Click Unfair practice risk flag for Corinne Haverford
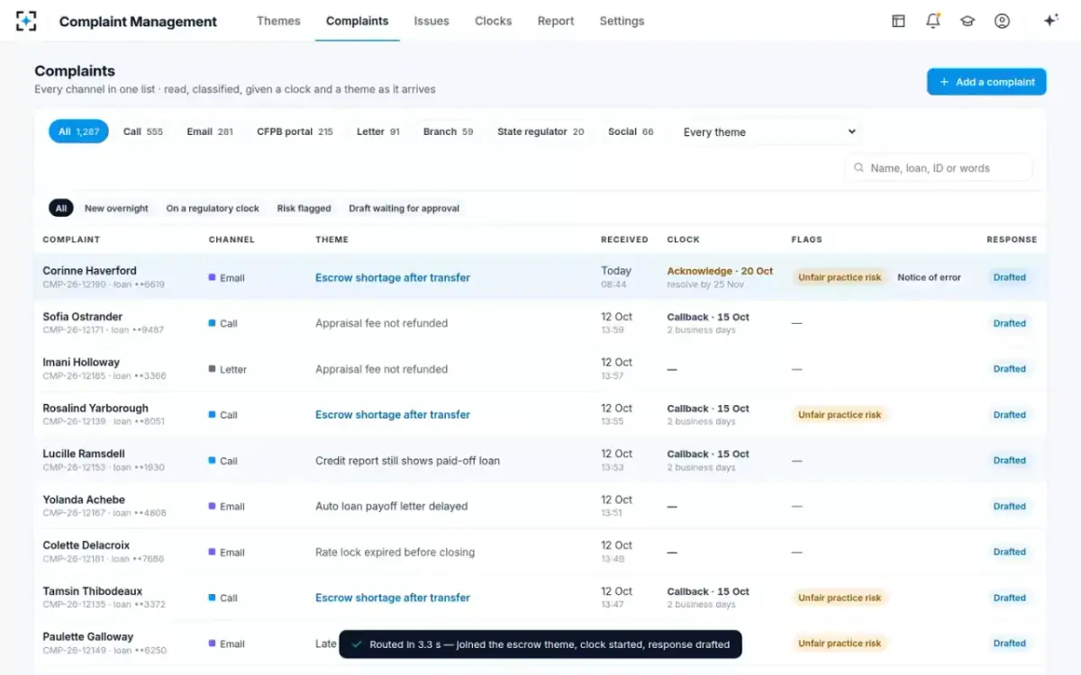1081x675 pixels. click(840, 277)
